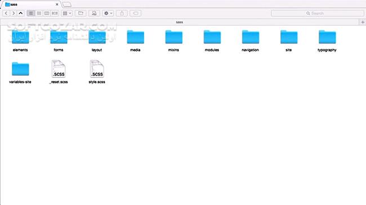Switch to column view mode
Image resolution: width=366 pixels, height=205 pixels.
[x=47, y=13]
